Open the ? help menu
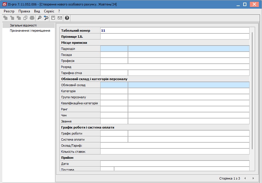 pyautogui.click(x=59, y=11)
